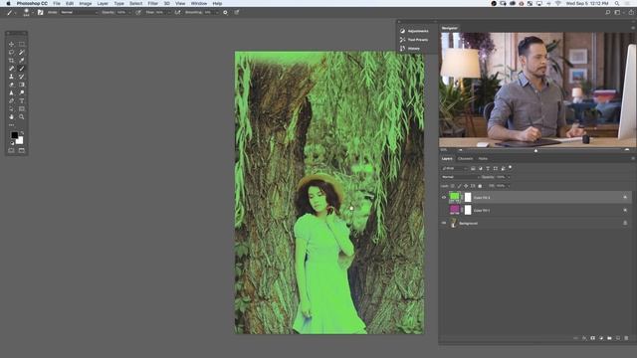The image size is (637, 358).
Task: Open the Image menu
Action: pyautogui.click(x=86, y=3)
